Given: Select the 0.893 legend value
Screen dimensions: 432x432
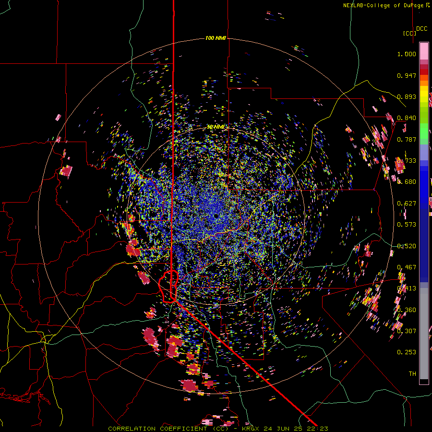Looking at the screenshot, I should click(407, 96).
